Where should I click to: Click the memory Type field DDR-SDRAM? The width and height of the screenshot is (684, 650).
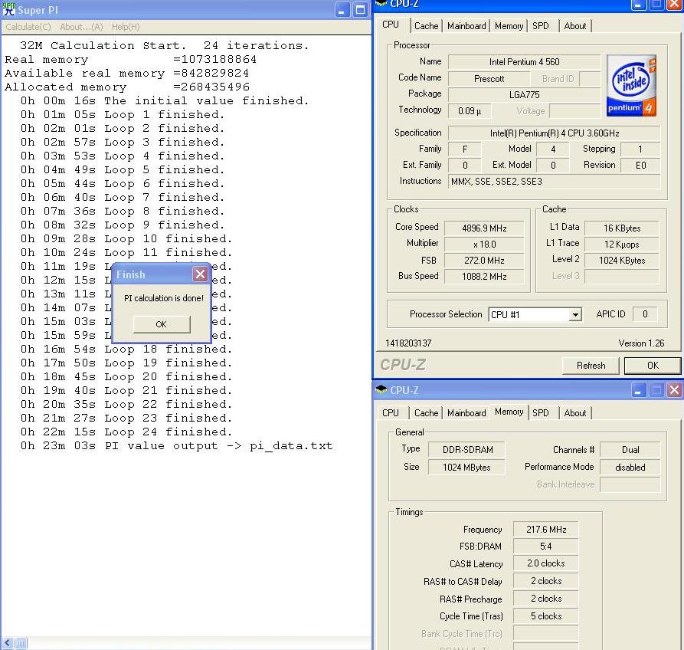coord(467,450)
